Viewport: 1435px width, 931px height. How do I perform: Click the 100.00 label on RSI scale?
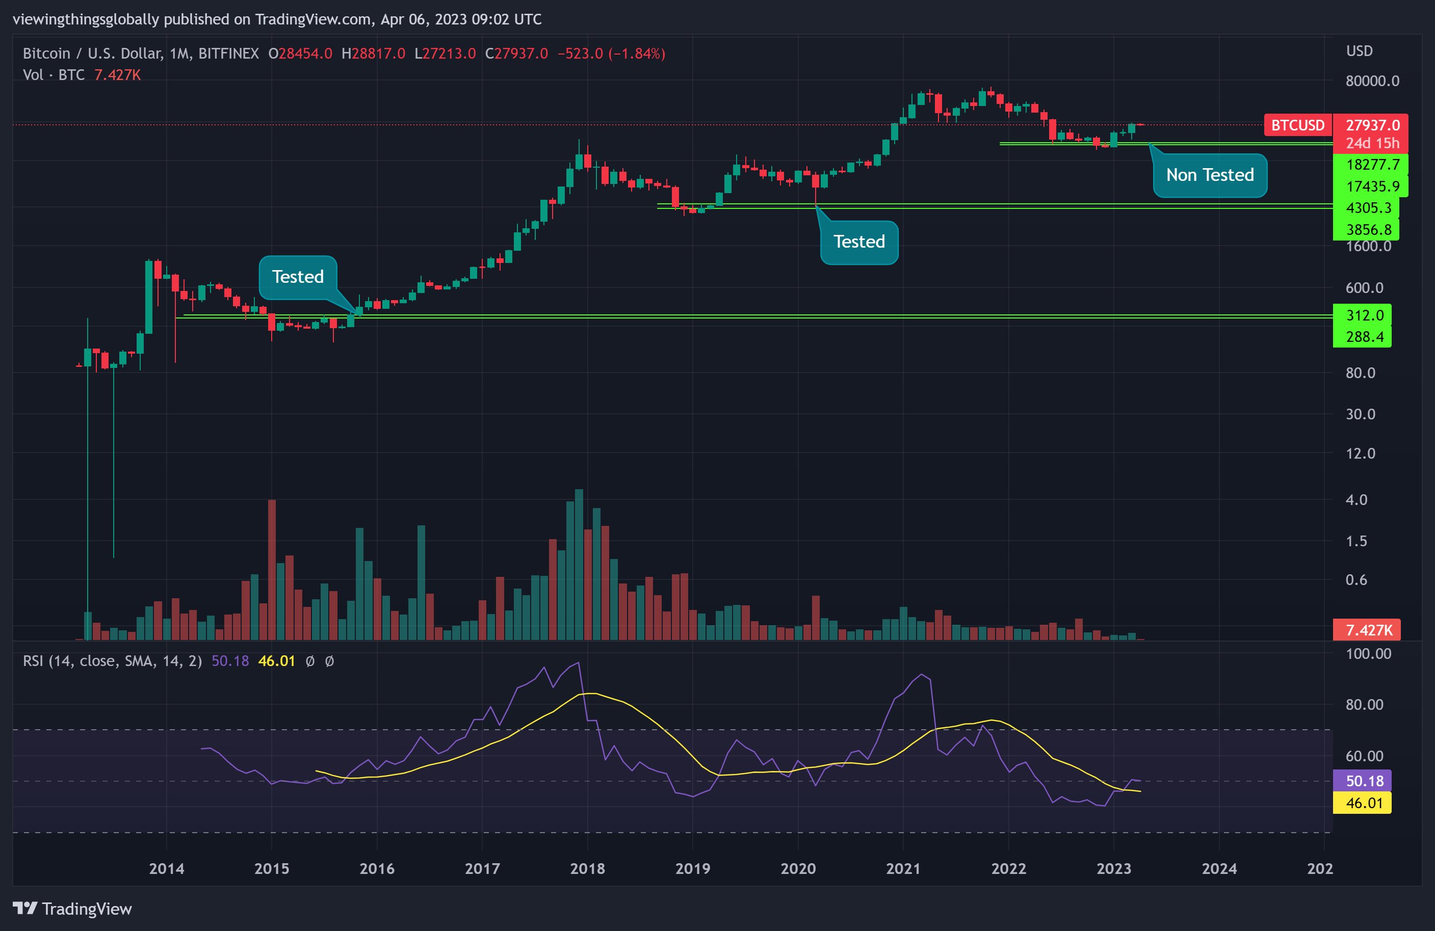[1368, 654]
